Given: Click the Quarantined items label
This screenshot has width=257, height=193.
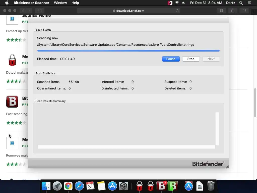Looking at the screenshot, I should pos(51,88).
